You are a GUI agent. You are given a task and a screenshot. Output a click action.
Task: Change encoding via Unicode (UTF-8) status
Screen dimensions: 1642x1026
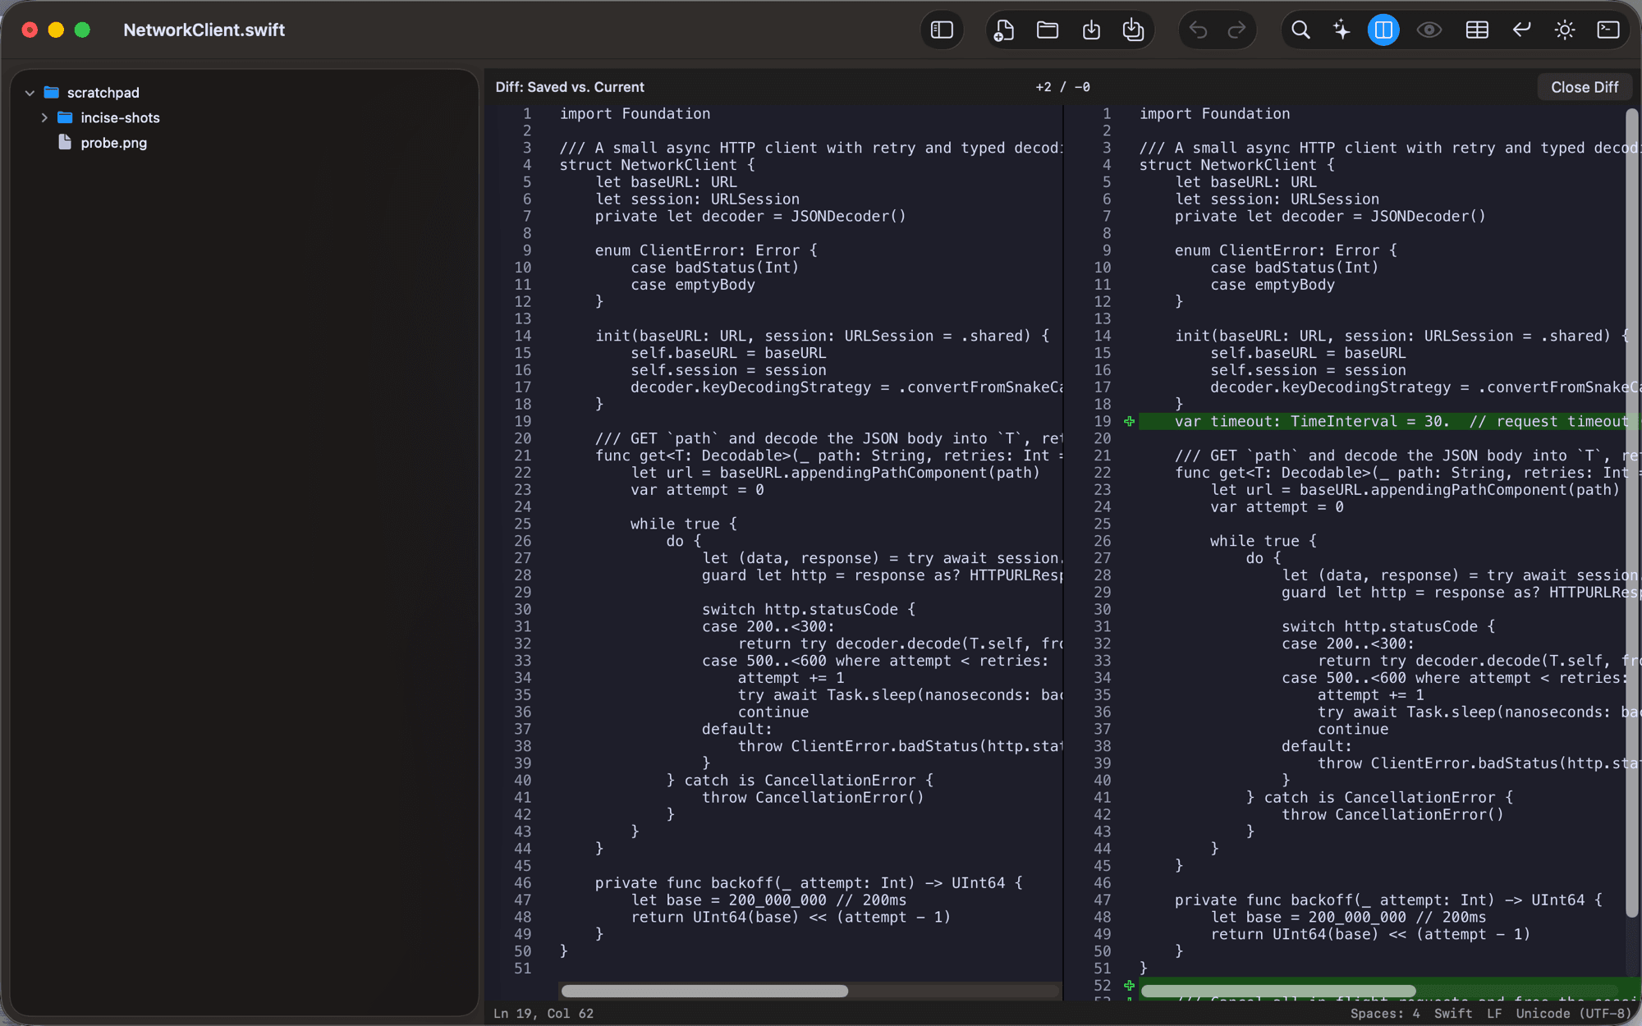tap(1574, 1014)
